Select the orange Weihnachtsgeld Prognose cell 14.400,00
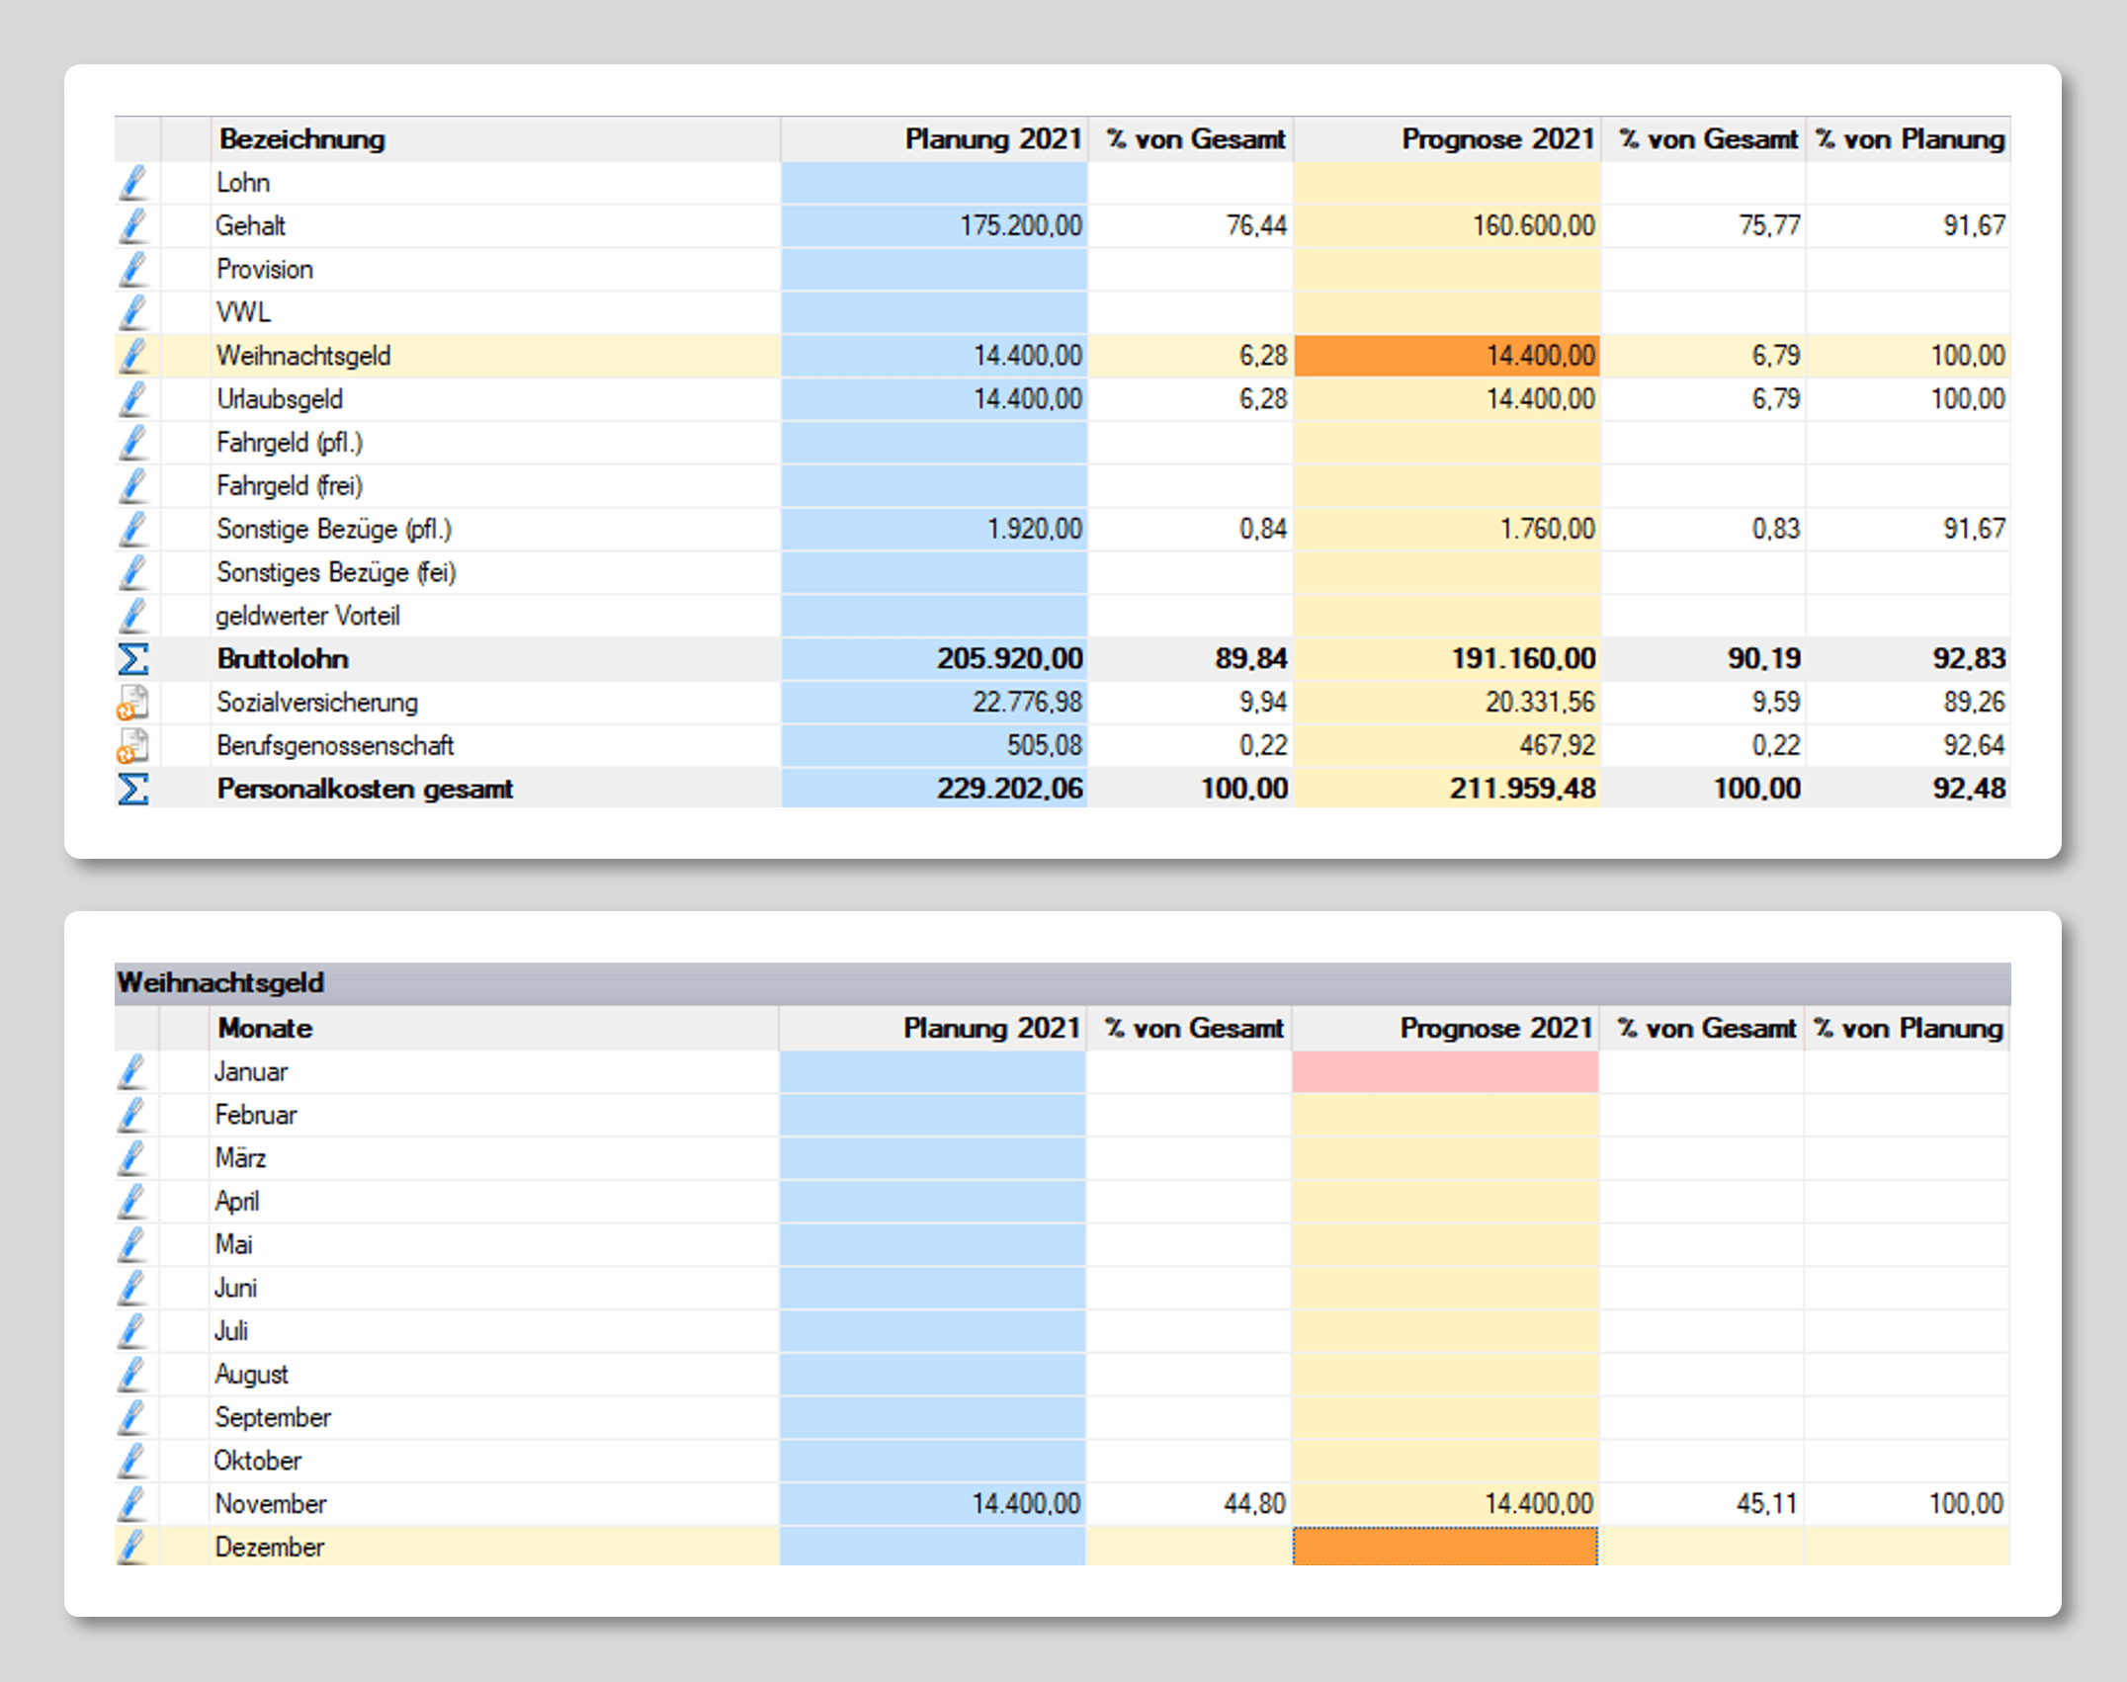 pyautogui.click(x=1448, y=356)
